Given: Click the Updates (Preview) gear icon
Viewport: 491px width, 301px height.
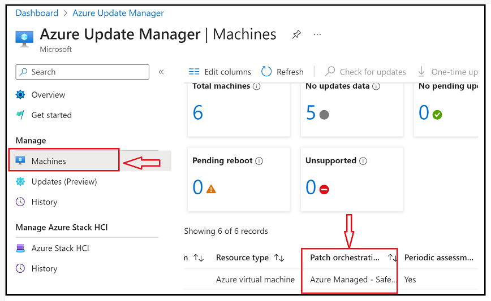Looking at the screenshot, I should coord(20,181).
